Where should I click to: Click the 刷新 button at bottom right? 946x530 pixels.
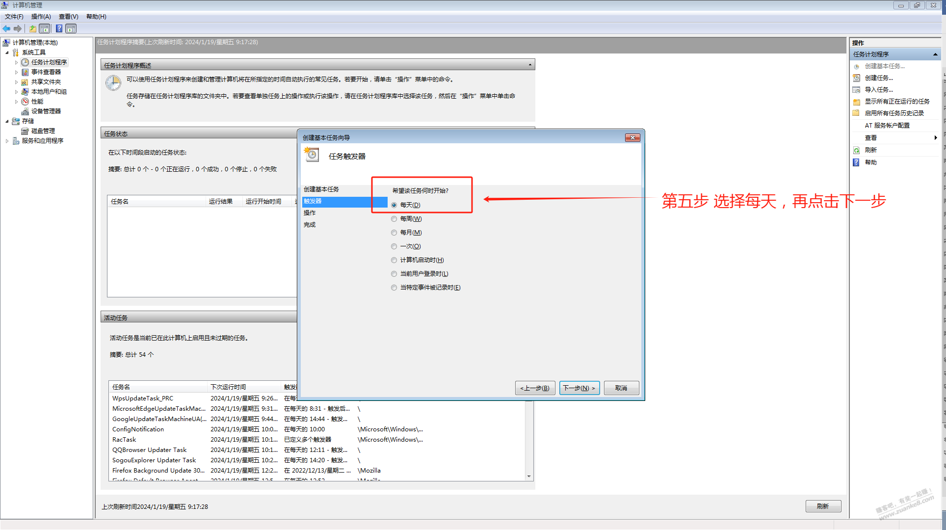point(823,506)
